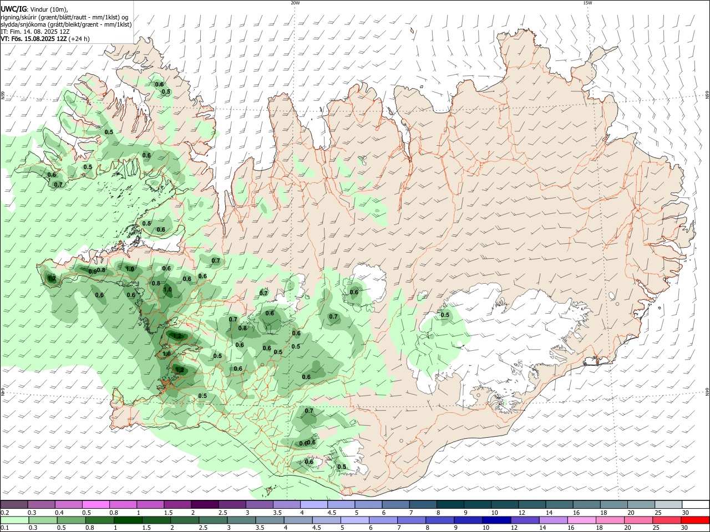The height and width of the screenshot is (532, 710).
Task: Pick the lightest green 0.1 rain legend swatch
Action: coord(14,520)
